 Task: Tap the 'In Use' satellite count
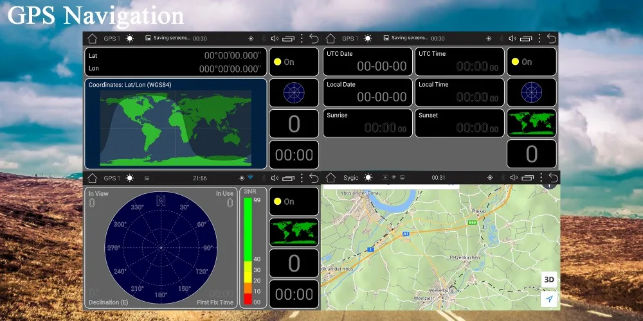pyautogui.click(x=230, y=203)
